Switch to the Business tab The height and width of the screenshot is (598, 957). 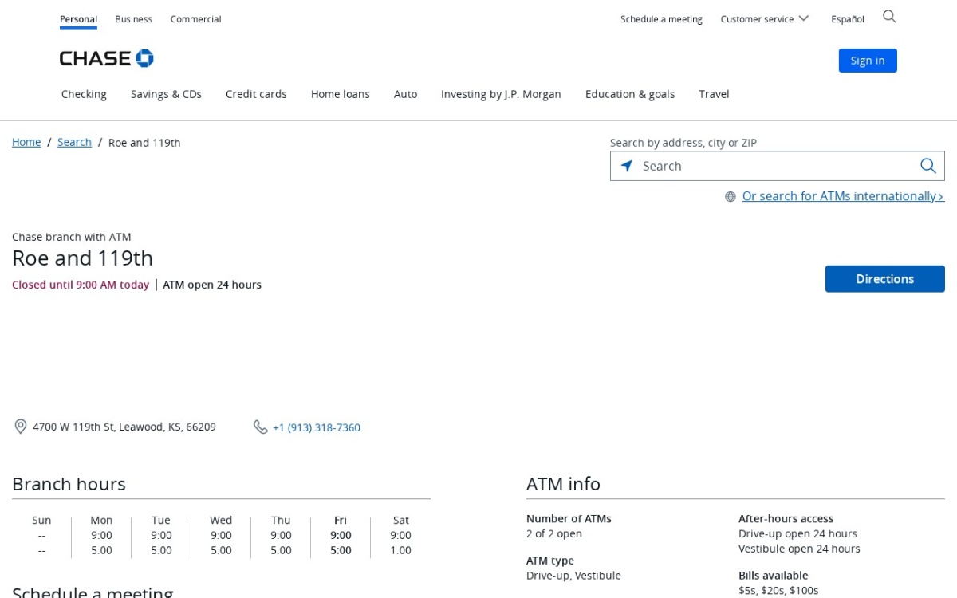coord(133,19)
